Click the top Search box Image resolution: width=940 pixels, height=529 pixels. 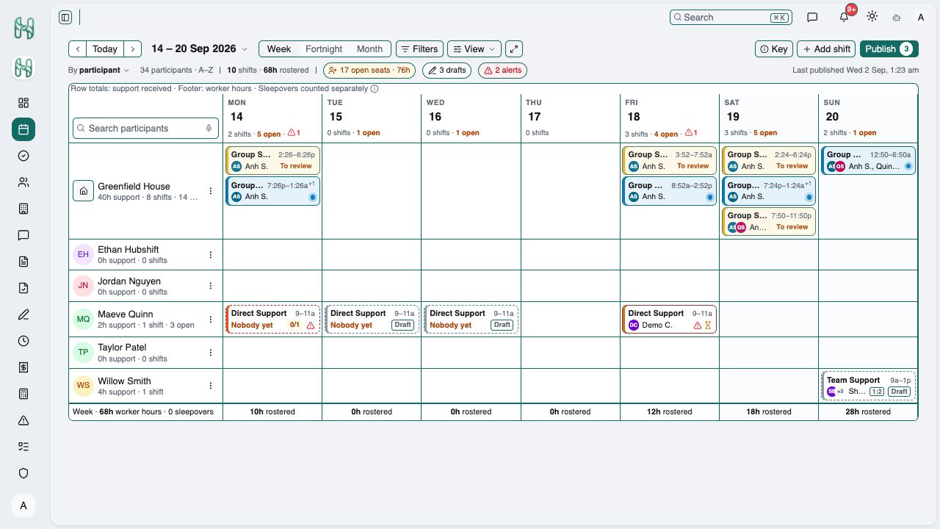730,17
